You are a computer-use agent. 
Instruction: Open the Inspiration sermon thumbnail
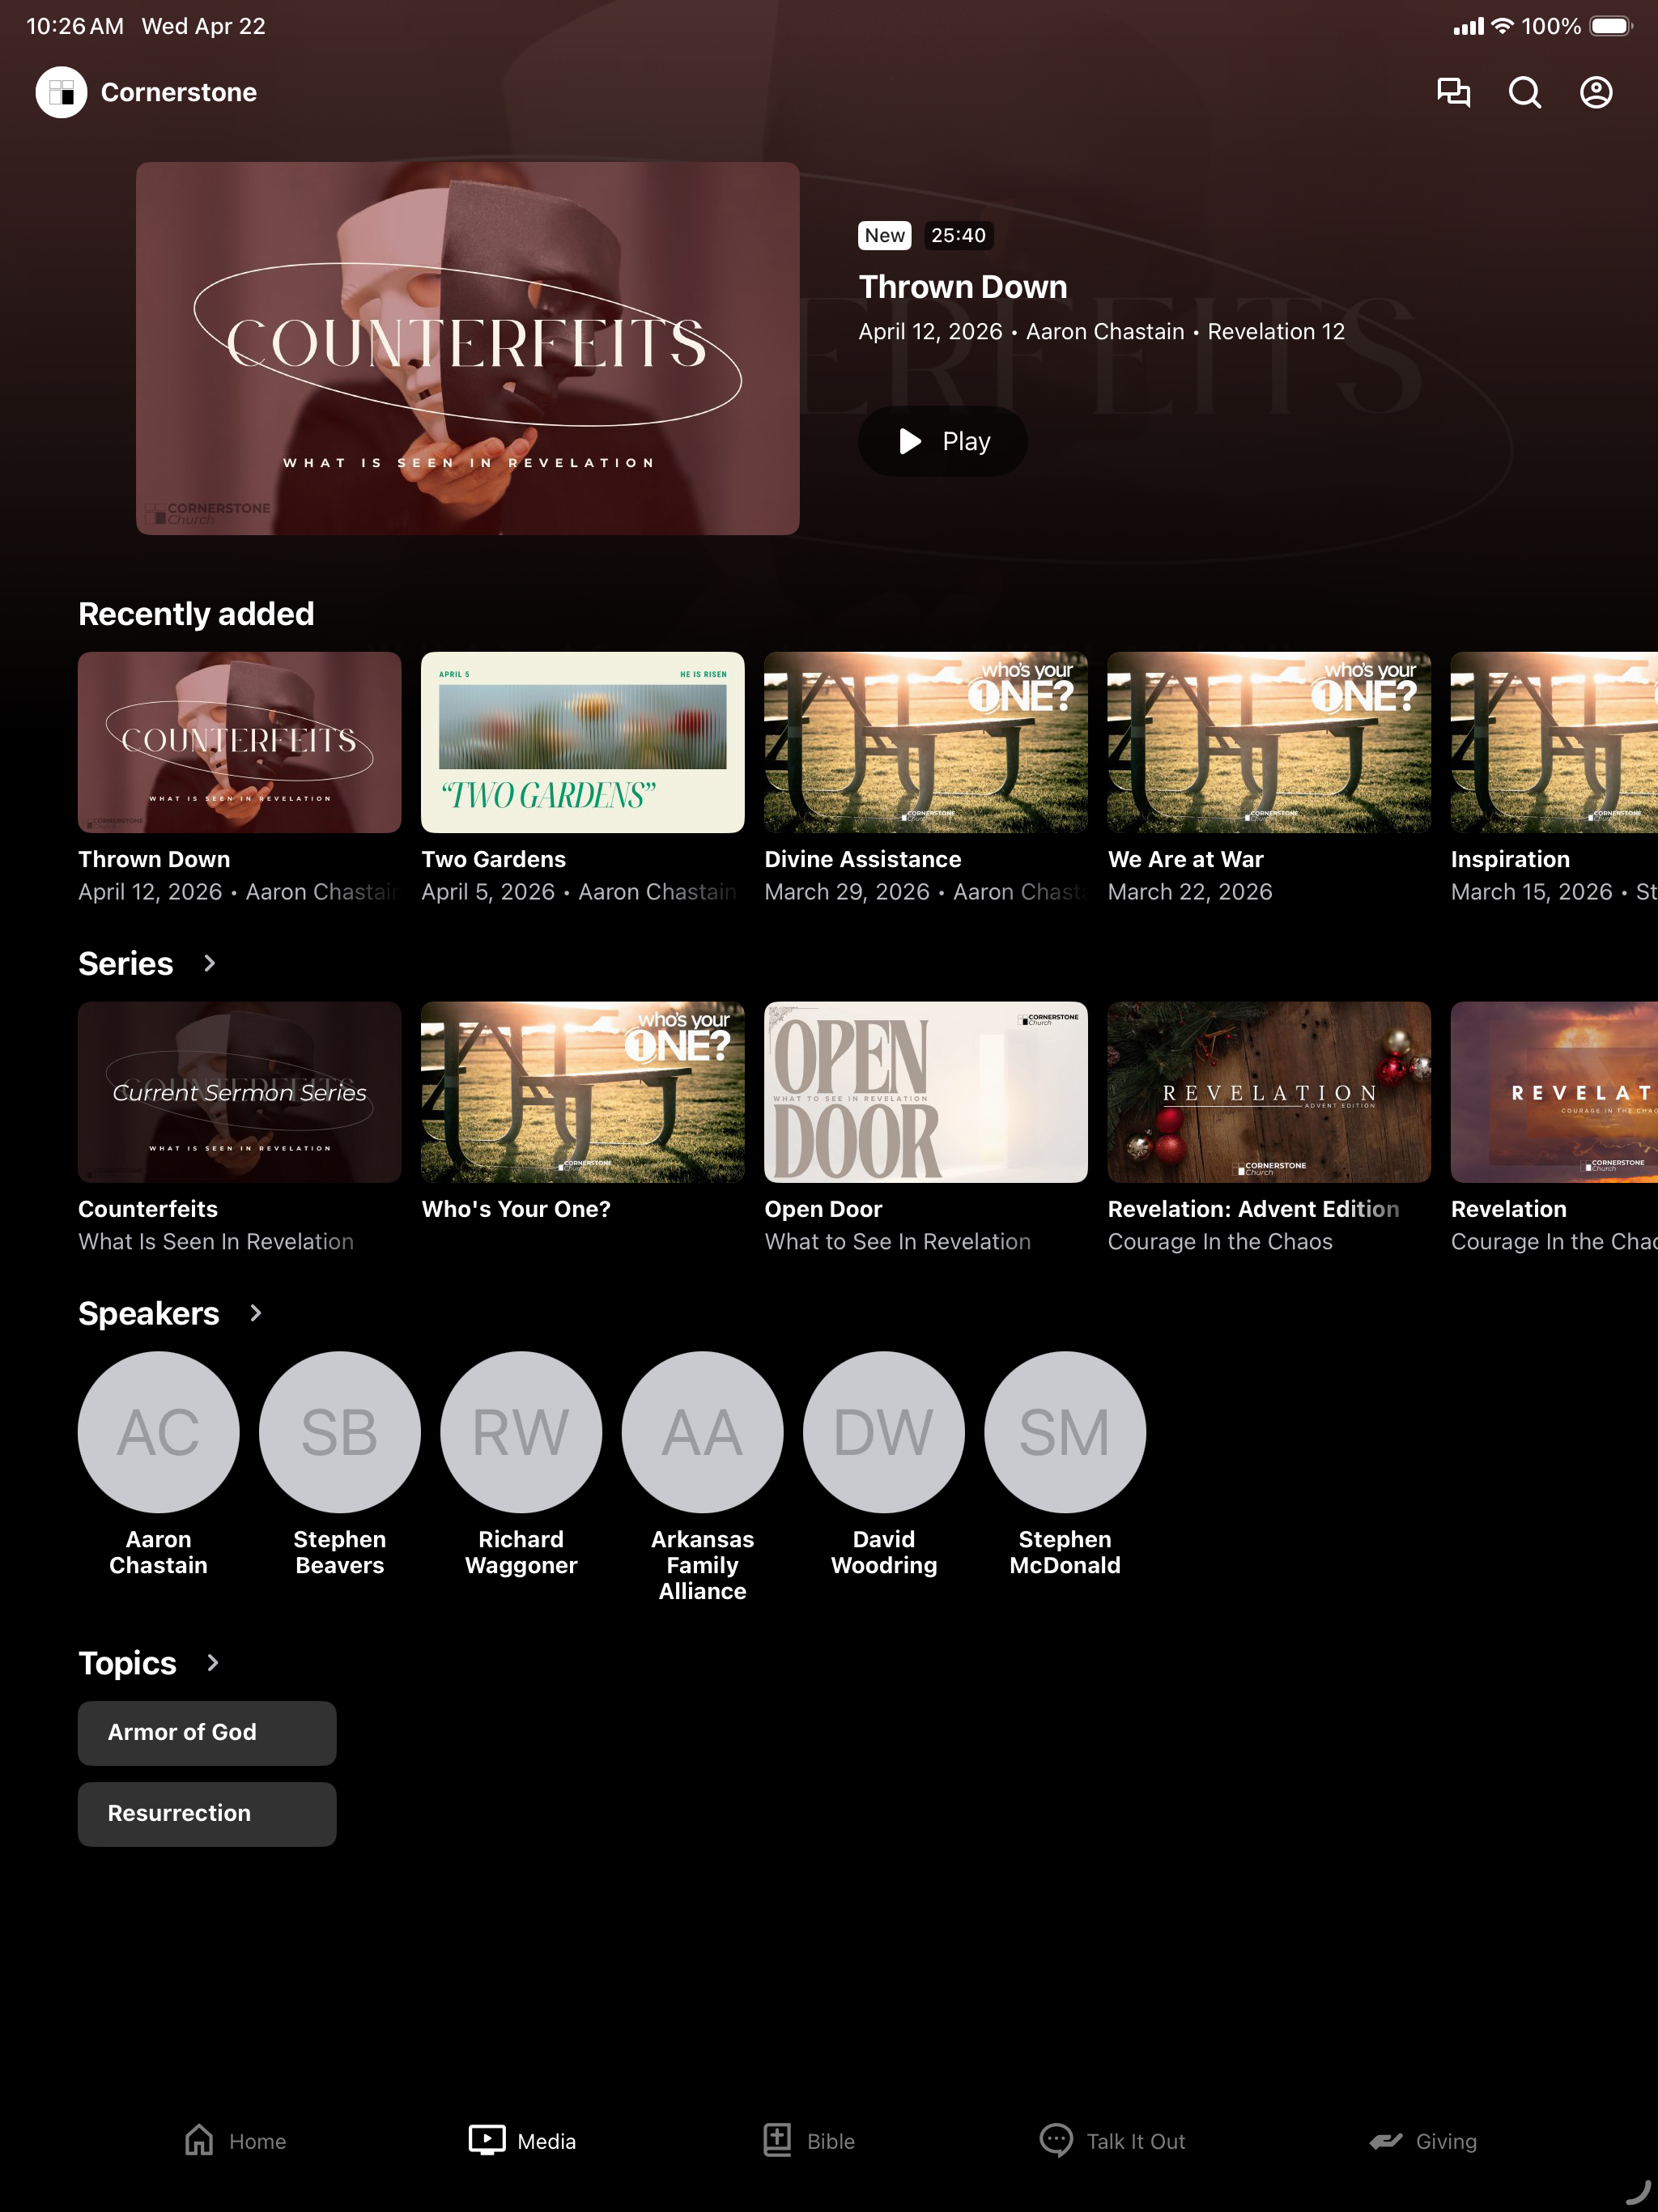click(x=1554, y=742)
